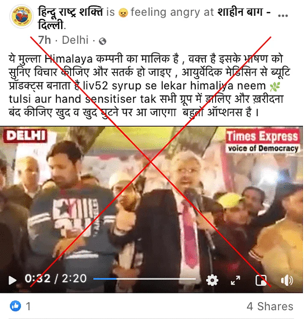The height and width of the screenshot is (319, 308).
Task: Open the three-dot post options menu
Action: 283,15
